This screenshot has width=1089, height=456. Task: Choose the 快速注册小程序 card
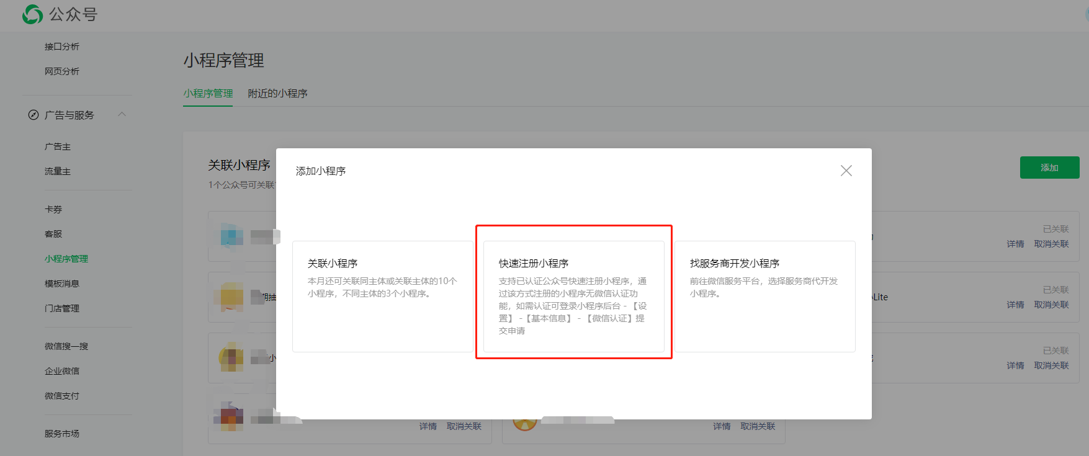[574, 297]
